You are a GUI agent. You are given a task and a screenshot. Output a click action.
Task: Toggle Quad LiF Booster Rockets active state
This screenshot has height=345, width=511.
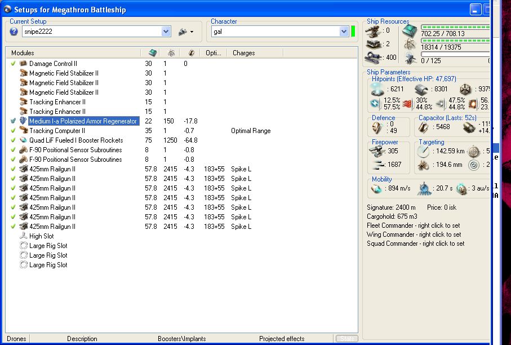(13, 140)
